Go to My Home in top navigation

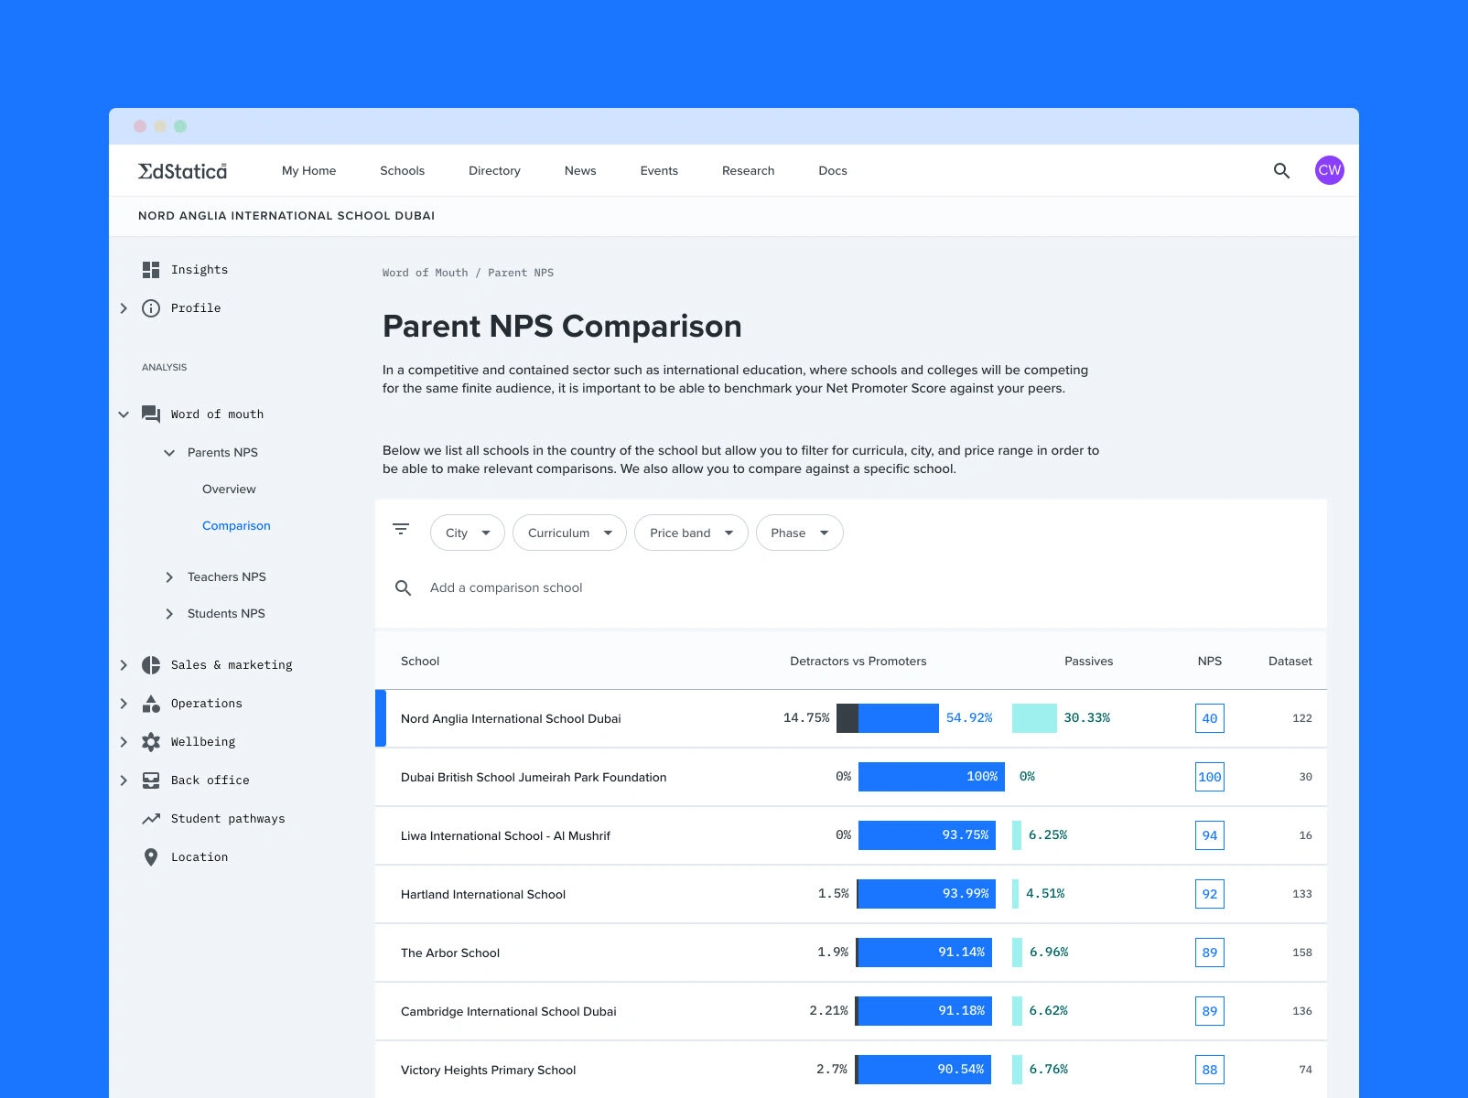pos(308,170)
